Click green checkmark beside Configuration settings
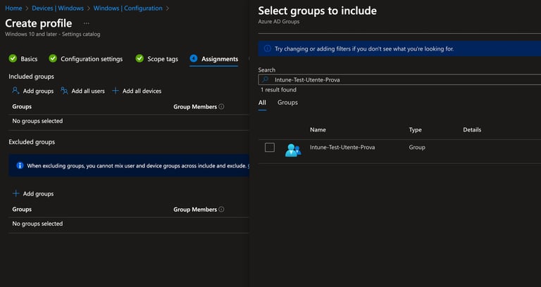Screen dimensions: 541x287 53,58
